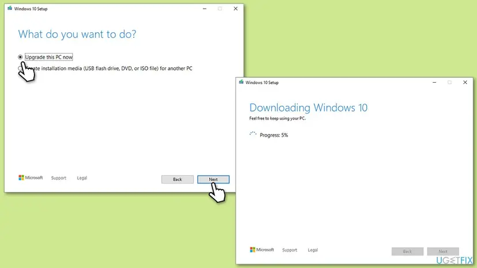Click the disabled maximize button of the left Setup window
Screen dimensions: 477x268
click(x=219, y=9)
